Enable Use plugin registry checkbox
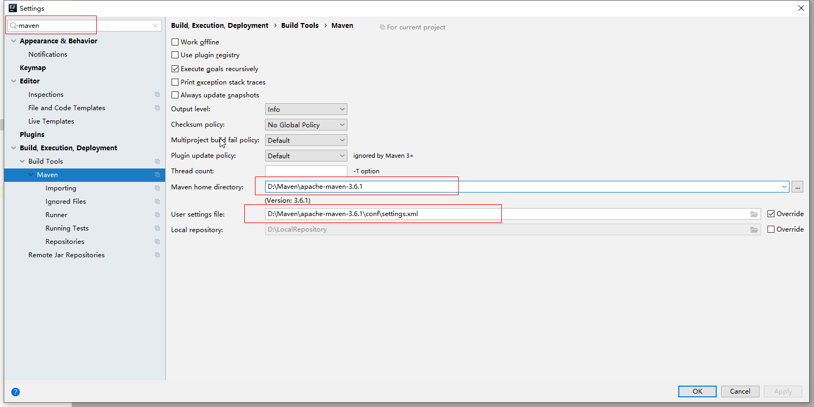 [x=175, y=55]
